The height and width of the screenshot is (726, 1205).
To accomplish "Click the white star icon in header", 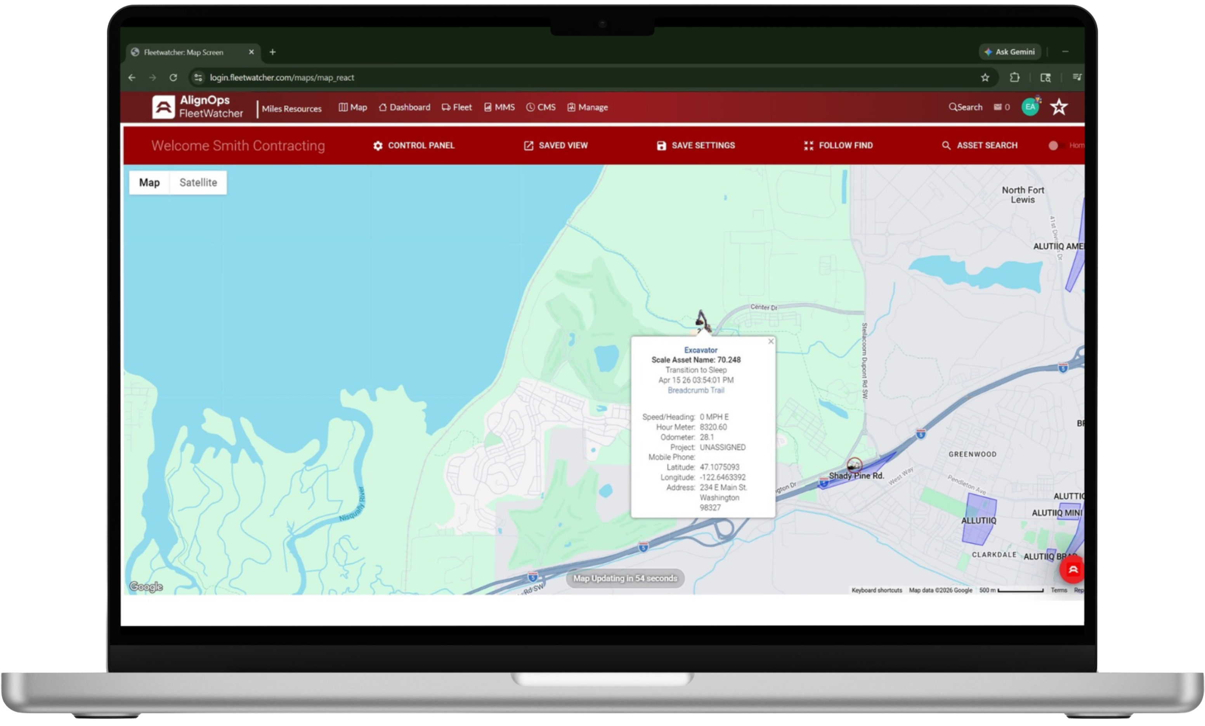I will point(1059,107).
